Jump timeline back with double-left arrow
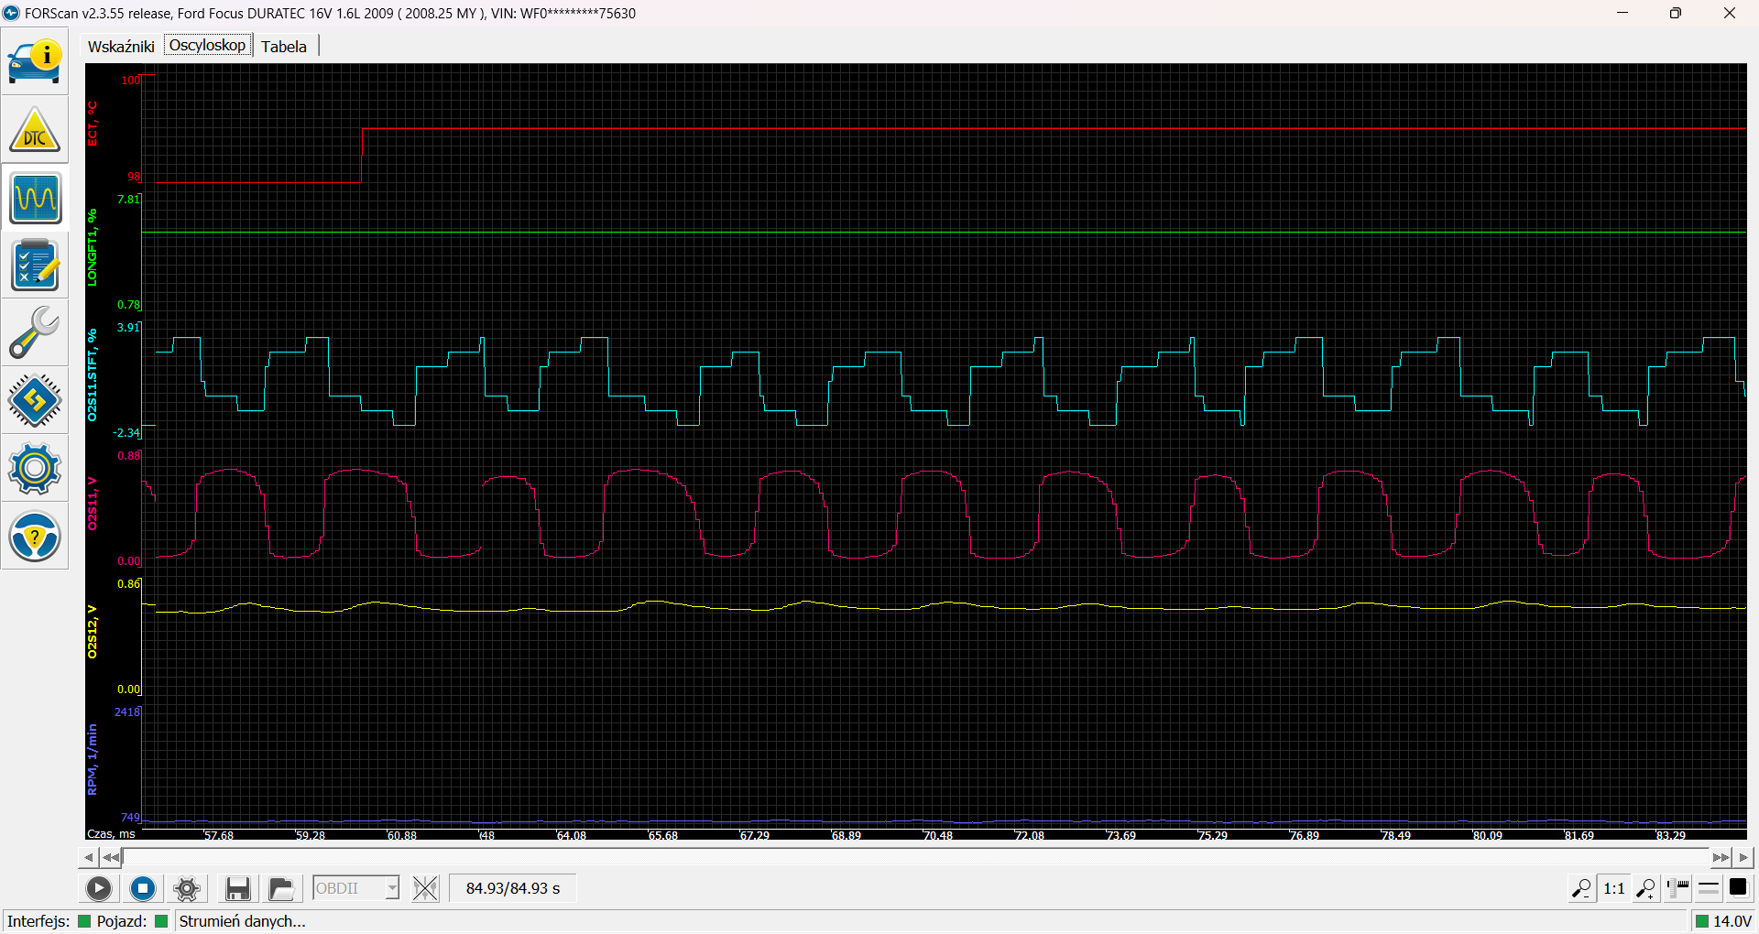This screenshot has width=1759, height=934. click(111, 858)
